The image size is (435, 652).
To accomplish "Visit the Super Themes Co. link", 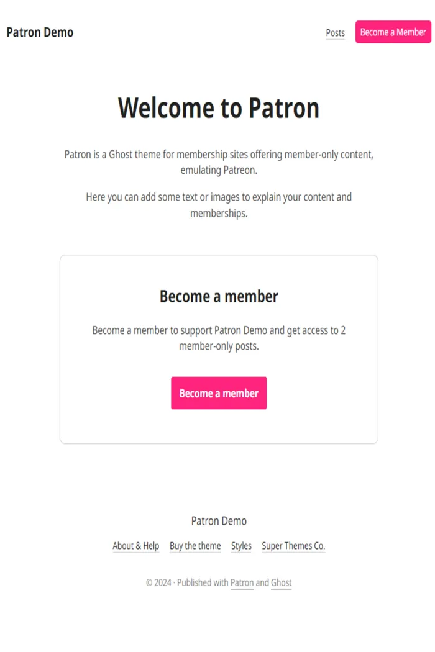I will click(293, 546).
